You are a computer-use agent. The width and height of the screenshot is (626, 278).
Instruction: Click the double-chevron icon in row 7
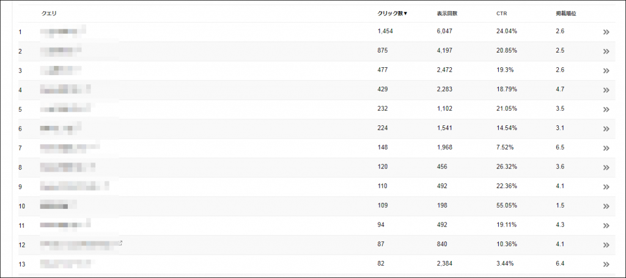606,148
